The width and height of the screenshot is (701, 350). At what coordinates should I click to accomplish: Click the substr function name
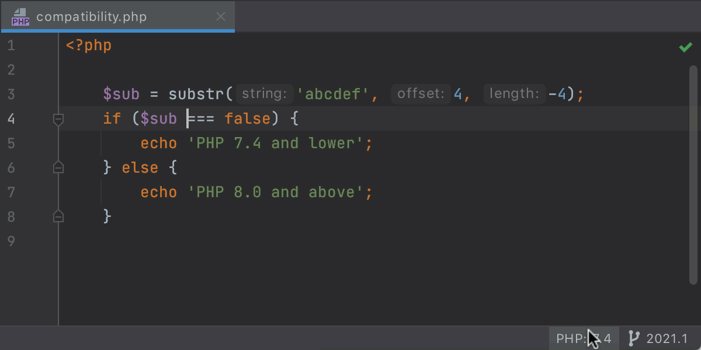[200, 94]
